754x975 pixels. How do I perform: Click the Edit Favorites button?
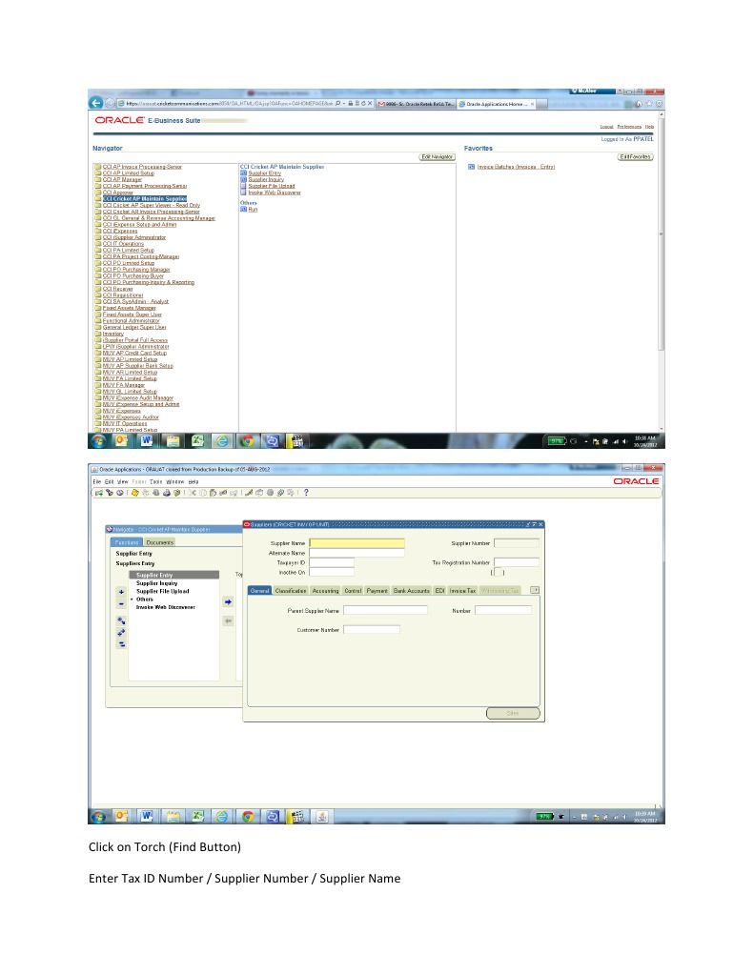635,156
